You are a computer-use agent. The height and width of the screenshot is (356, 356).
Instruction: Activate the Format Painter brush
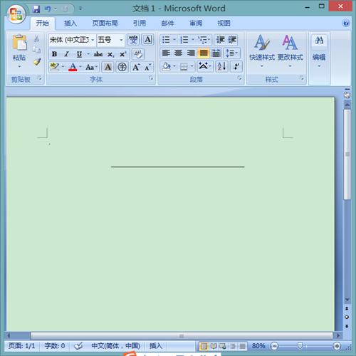[x=37, y=62]
